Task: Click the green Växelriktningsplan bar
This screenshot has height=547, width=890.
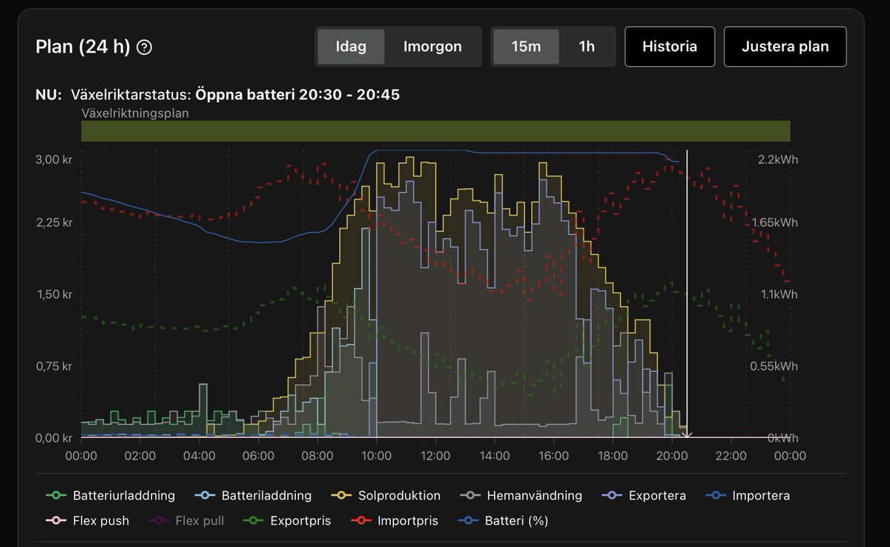Action: pos(435,131)
